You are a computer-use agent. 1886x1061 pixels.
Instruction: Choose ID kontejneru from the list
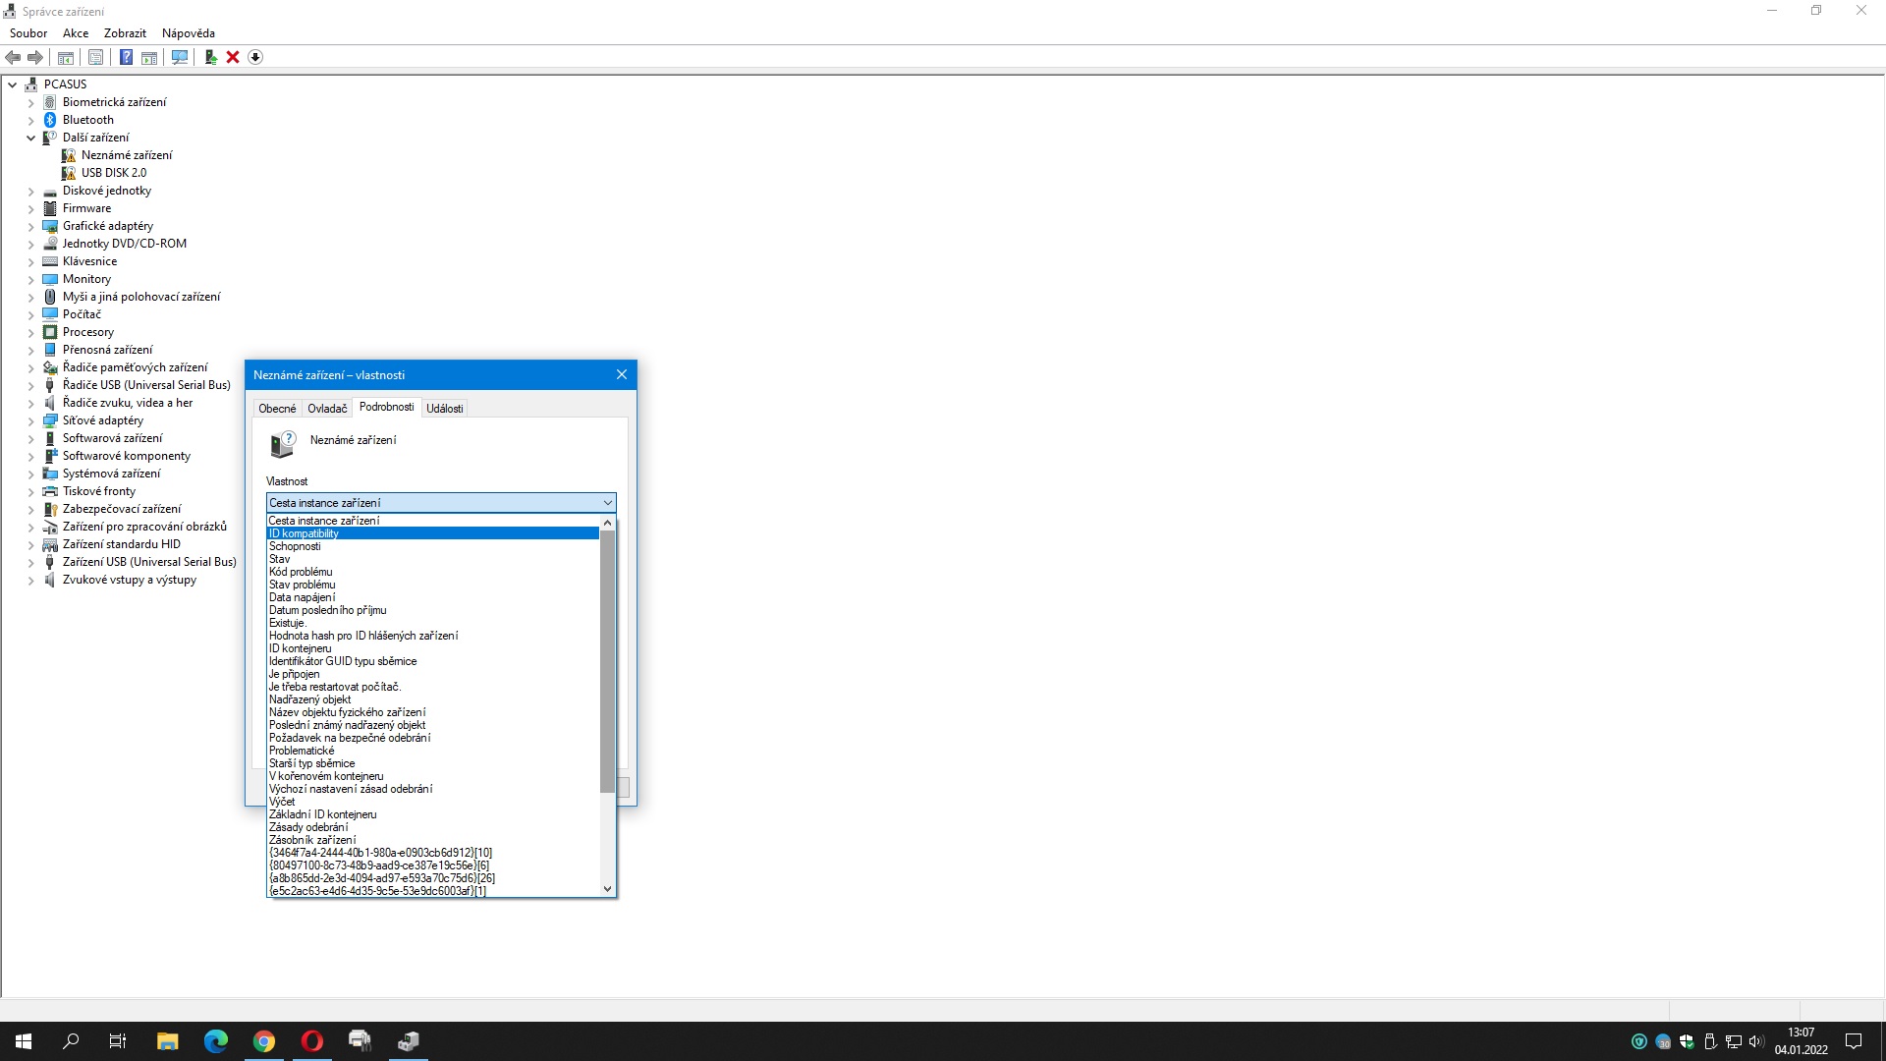click(301, 648)
